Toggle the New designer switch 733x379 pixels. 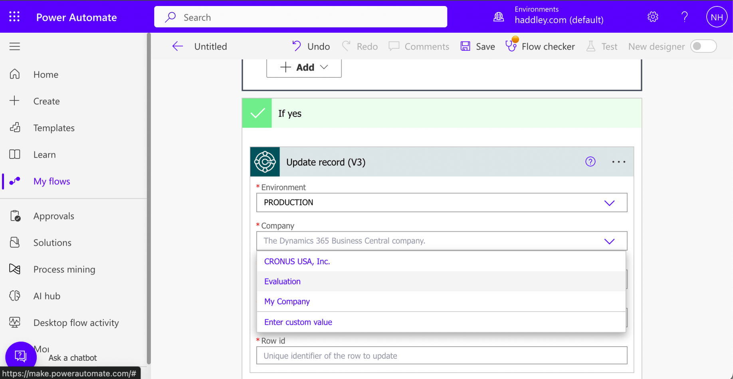[703, 46]
